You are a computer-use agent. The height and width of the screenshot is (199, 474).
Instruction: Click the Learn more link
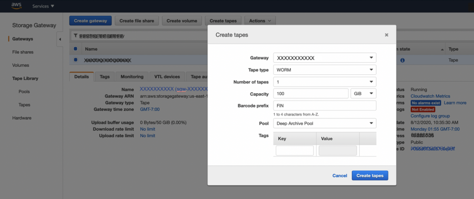pyautogui.click(x=455, y=103)
